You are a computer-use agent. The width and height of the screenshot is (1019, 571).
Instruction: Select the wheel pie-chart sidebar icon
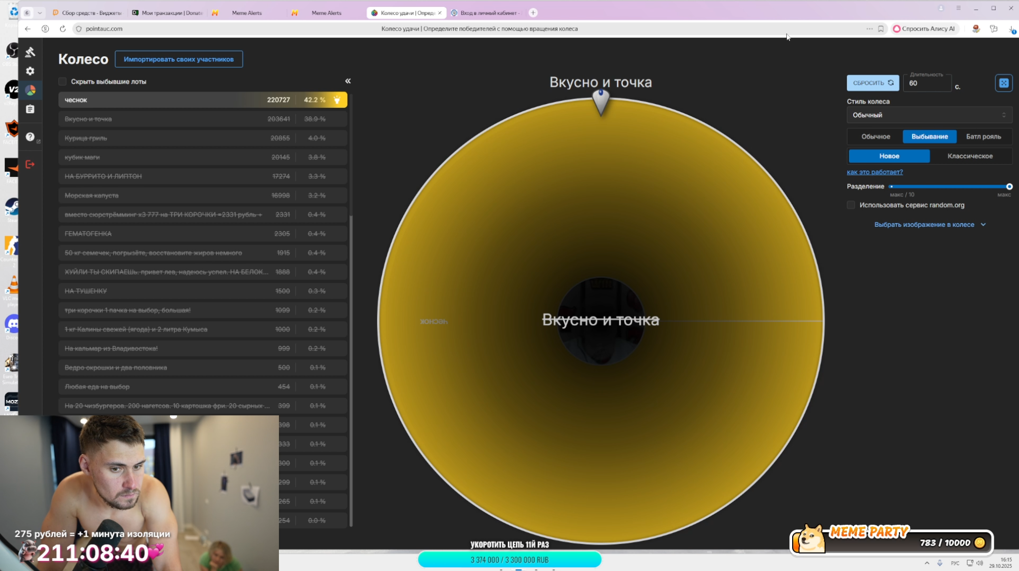[x=30, y=90]
